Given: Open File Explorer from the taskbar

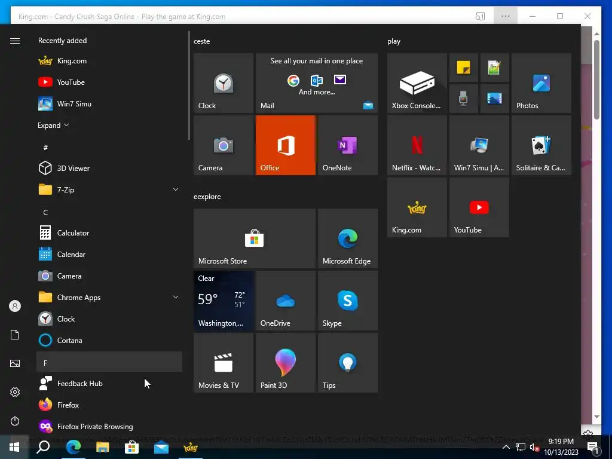Looking at the screenshot, I should point(103,447).
